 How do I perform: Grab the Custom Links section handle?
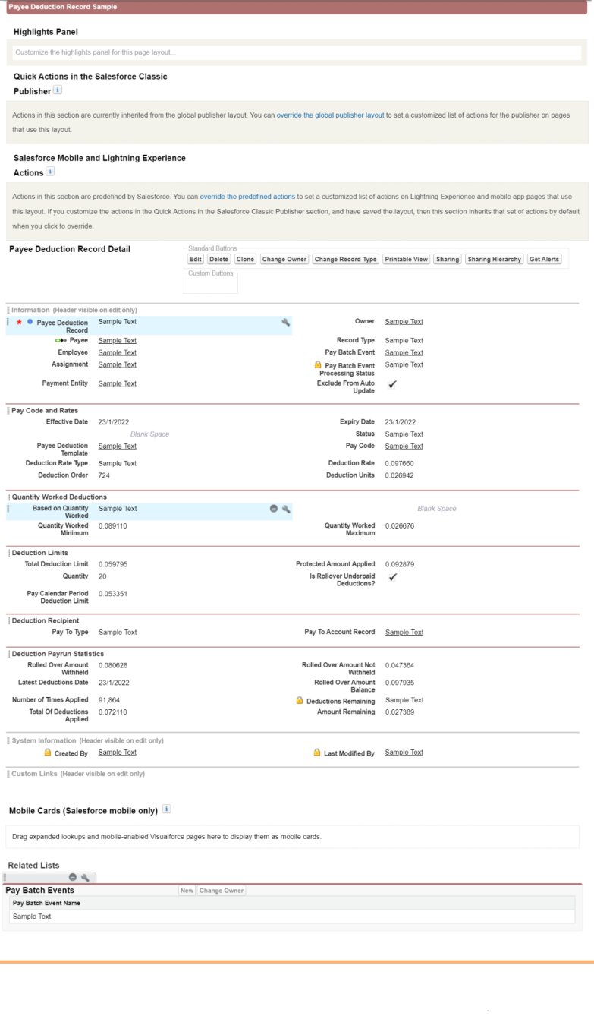(x=8, y=774)
